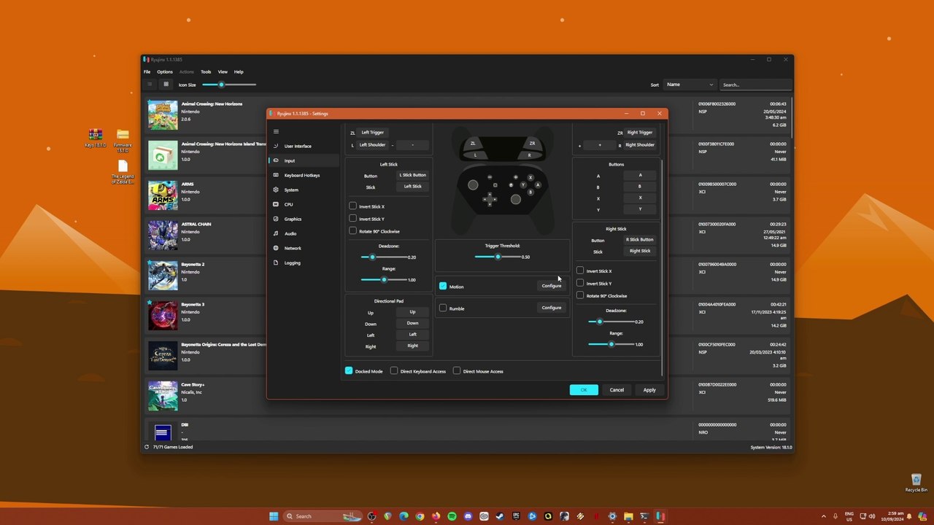Image resolution: width=934 pixels, height=525 pixels.
Task: Click the game list Search field
Action: (x=754, y=85)
